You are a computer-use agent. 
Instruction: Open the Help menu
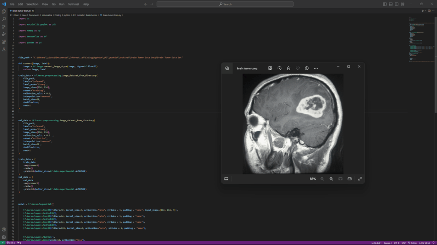tap(85, 4)
